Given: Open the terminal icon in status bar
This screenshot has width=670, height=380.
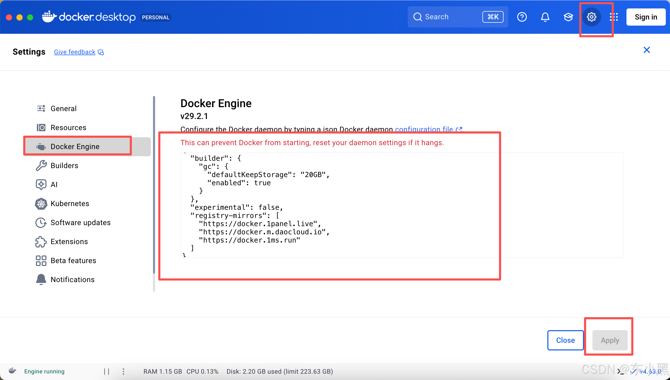Looking at the screenshot, I should pyautogui.click(x=620, y=372).
